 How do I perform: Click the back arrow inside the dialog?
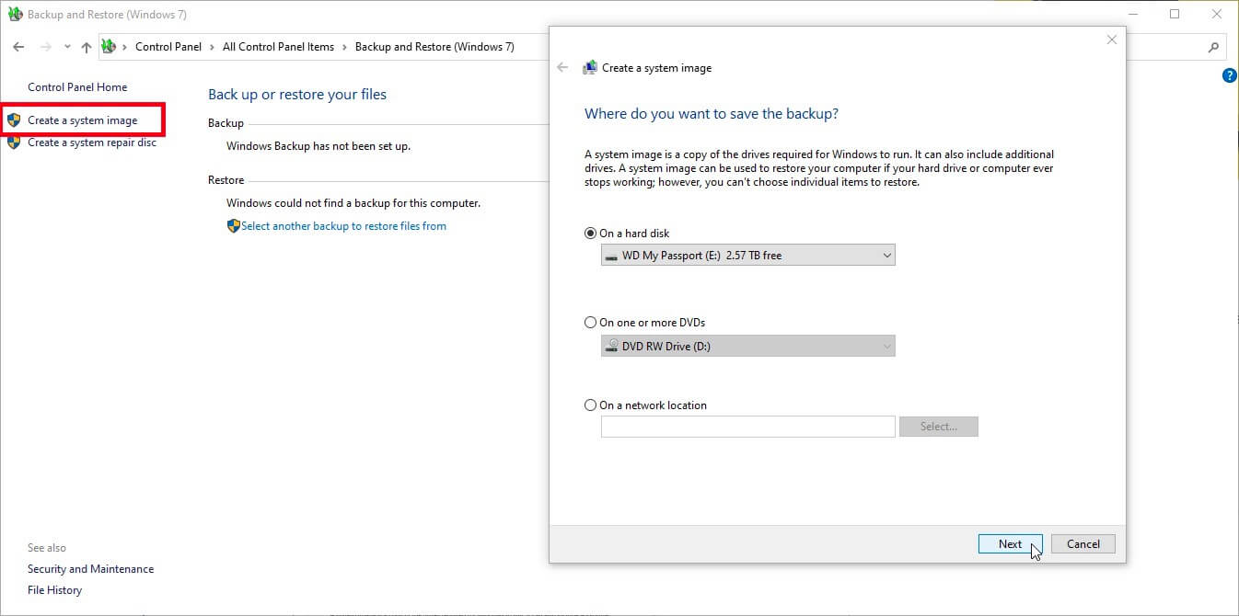[x=562, y=67]
